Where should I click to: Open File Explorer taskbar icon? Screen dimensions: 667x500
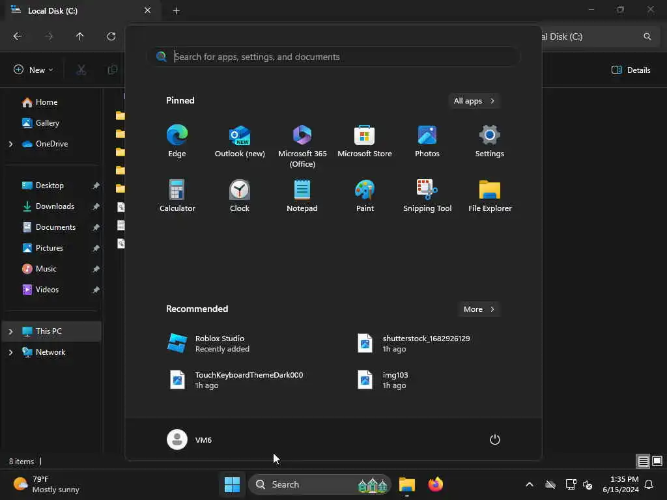click(x=406, y=484)
